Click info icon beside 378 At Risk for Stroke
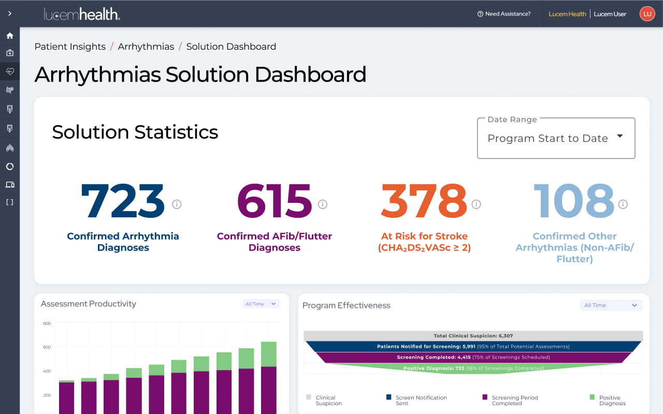Screen dimensions: 663x414 (476, 204)
